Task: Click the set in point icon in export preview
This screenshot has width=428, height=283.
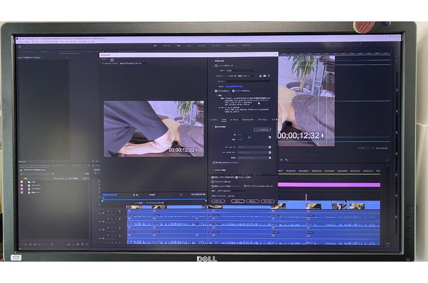Action: 134,195
